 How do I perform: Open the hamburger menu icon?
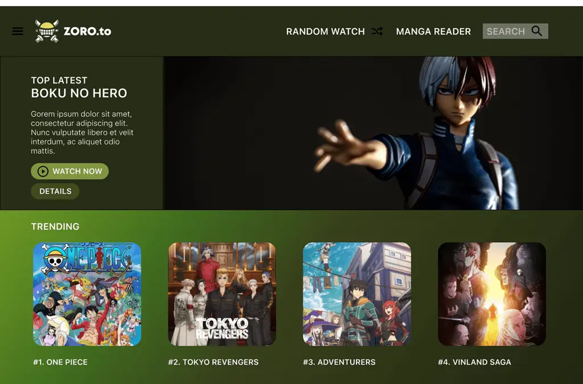18,31
